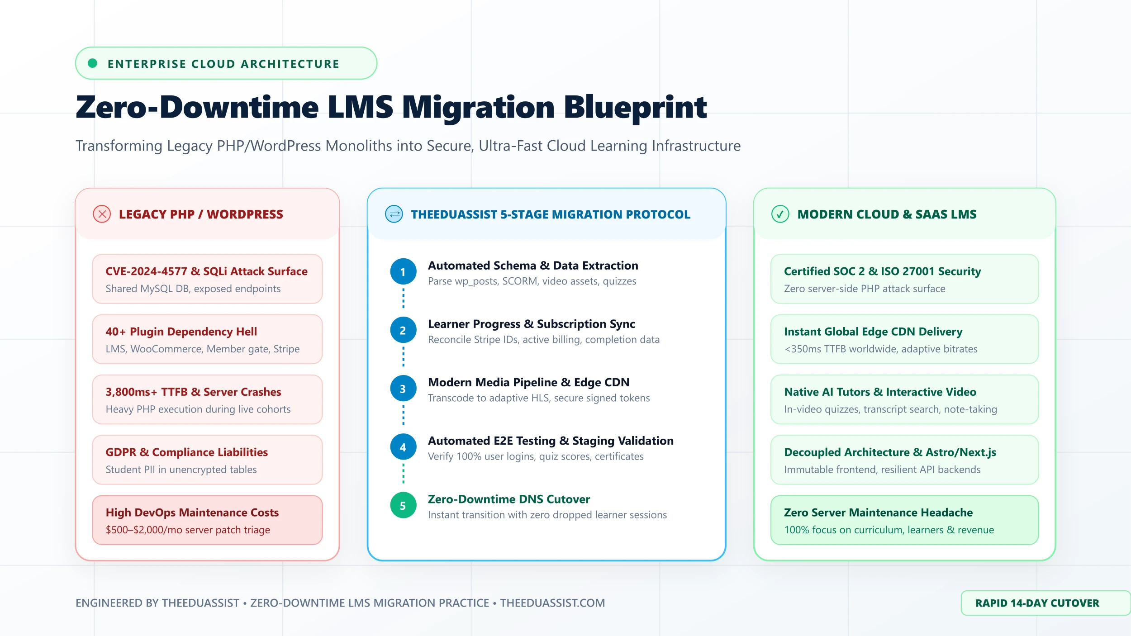
Task: Open the Zero Server Maintenance Headache card
Action: click(905, 520)
